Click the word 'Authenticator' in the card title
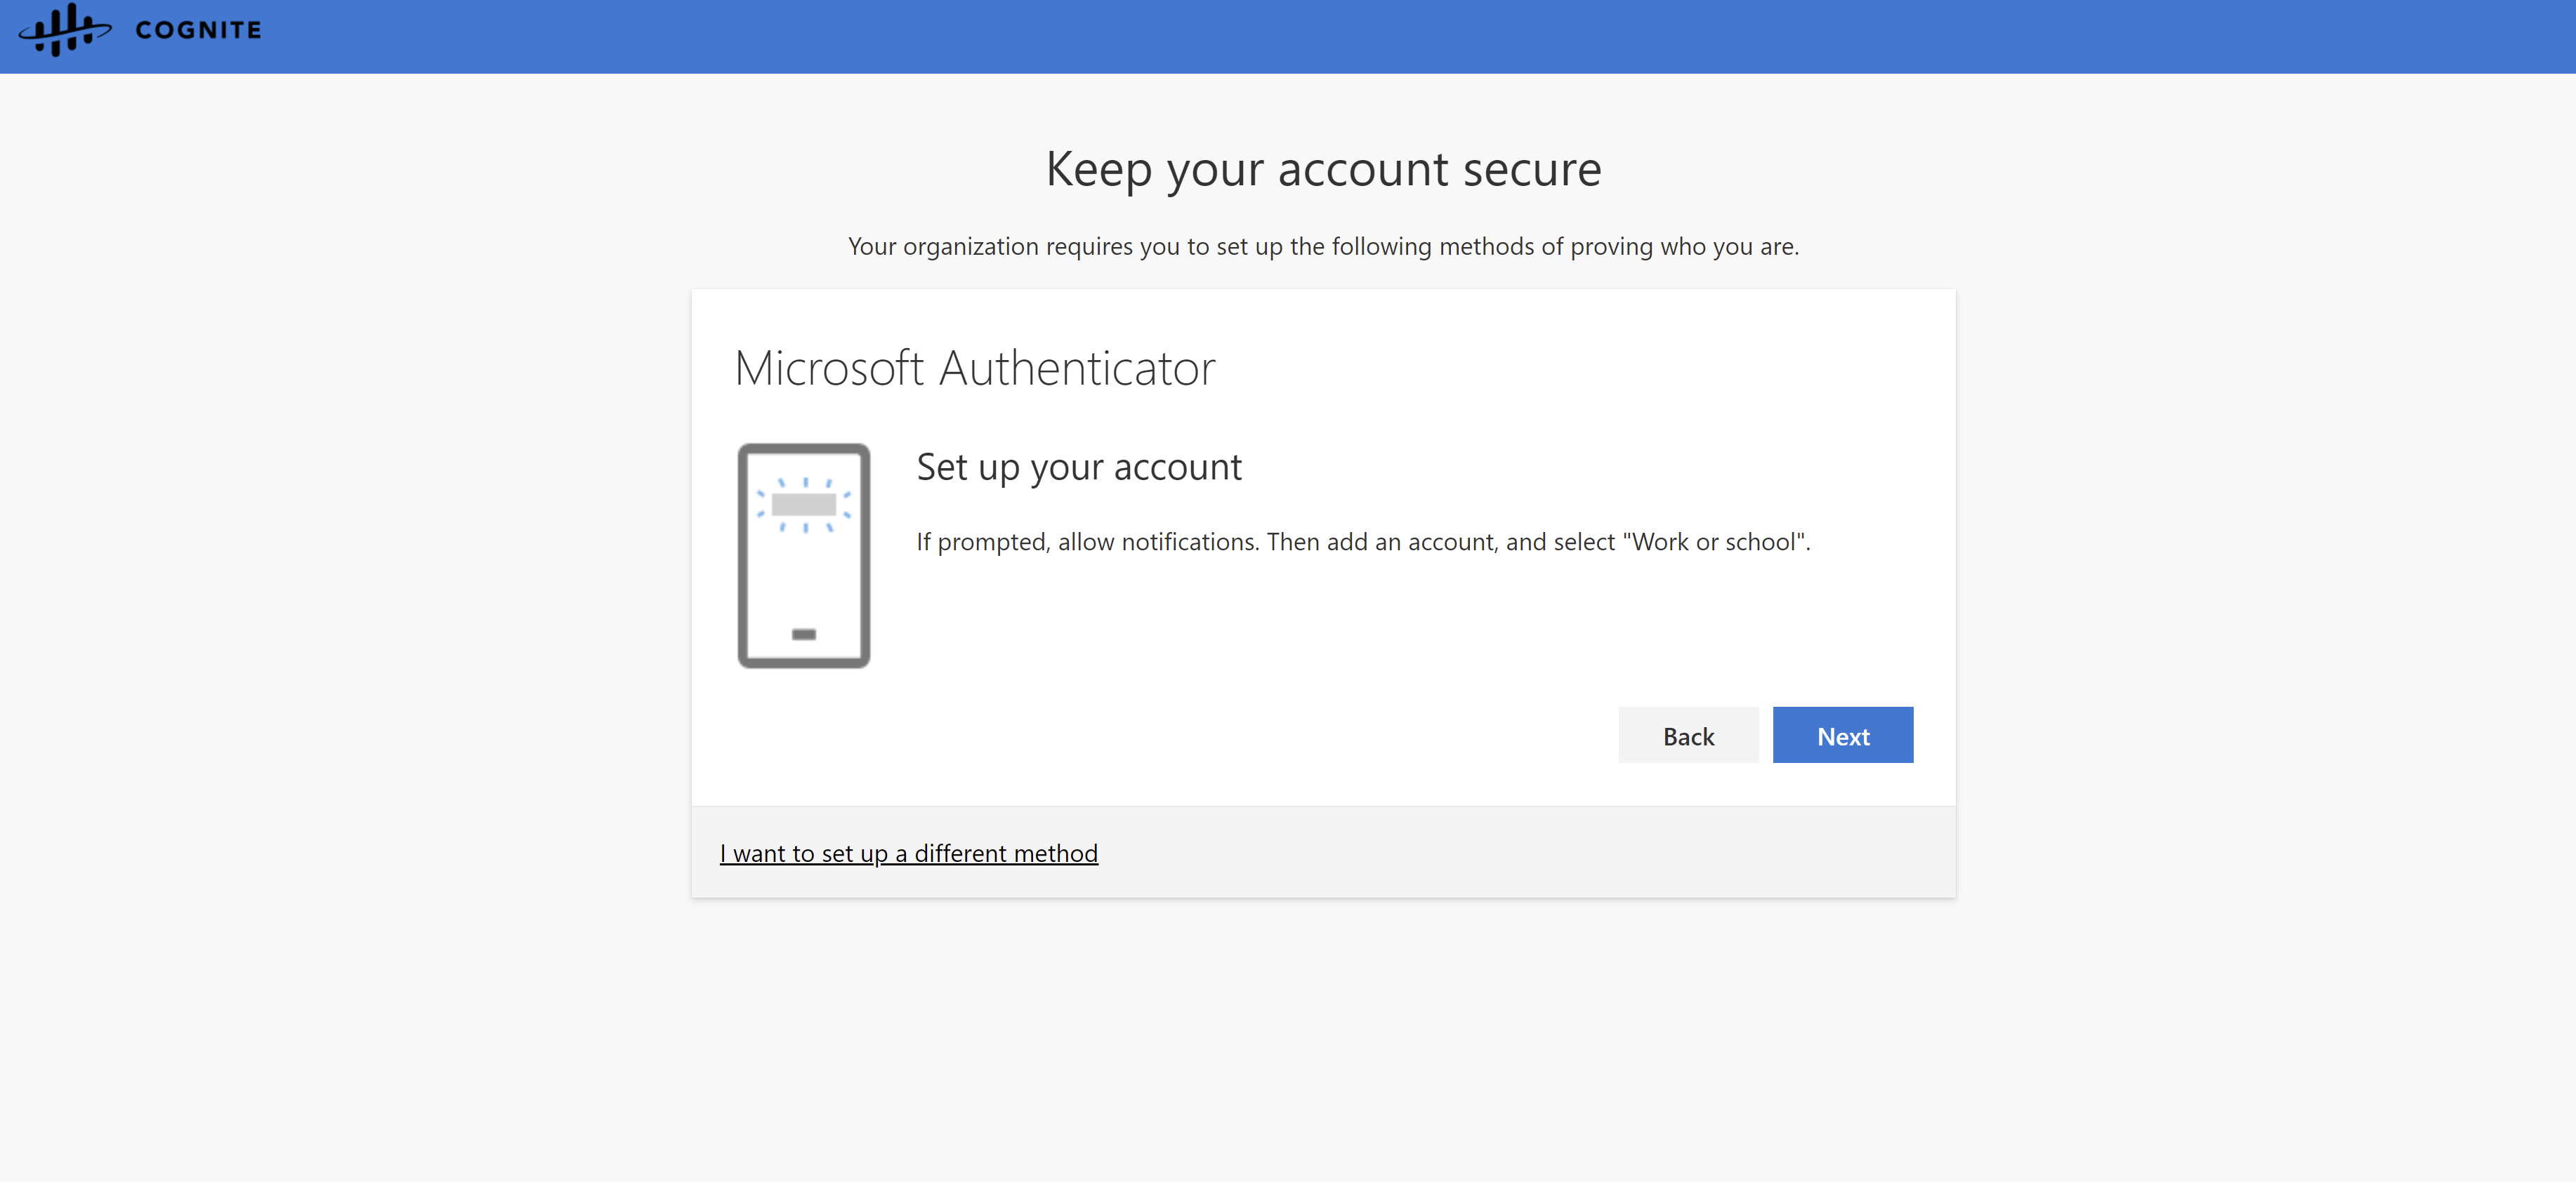Screen dimensions: 2576x1182 [1077, 368]
